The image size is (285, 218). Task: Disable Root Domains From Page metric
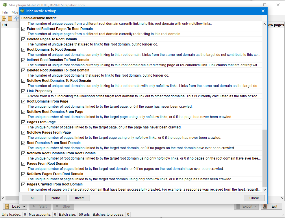pos(23,101)
